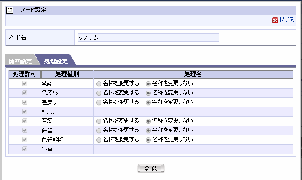Click the ノード名 field label
The height and width of the screenshot is (180, 302).
pyautogui.click(x=17, y=37)
